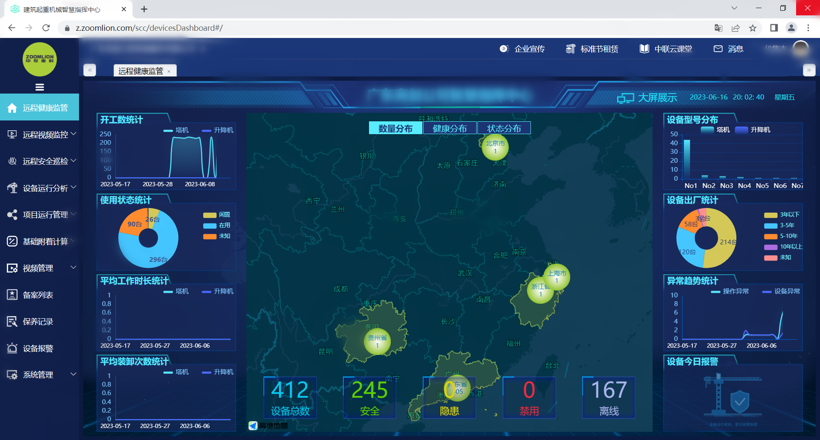Screen dimensions: 820x440
Task: Click the hamburger menu under Zoomlion logo
Action: tap(39, 87)
